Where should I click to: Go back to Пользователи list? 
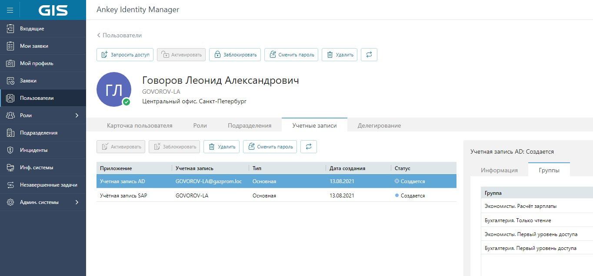[119, 35]
